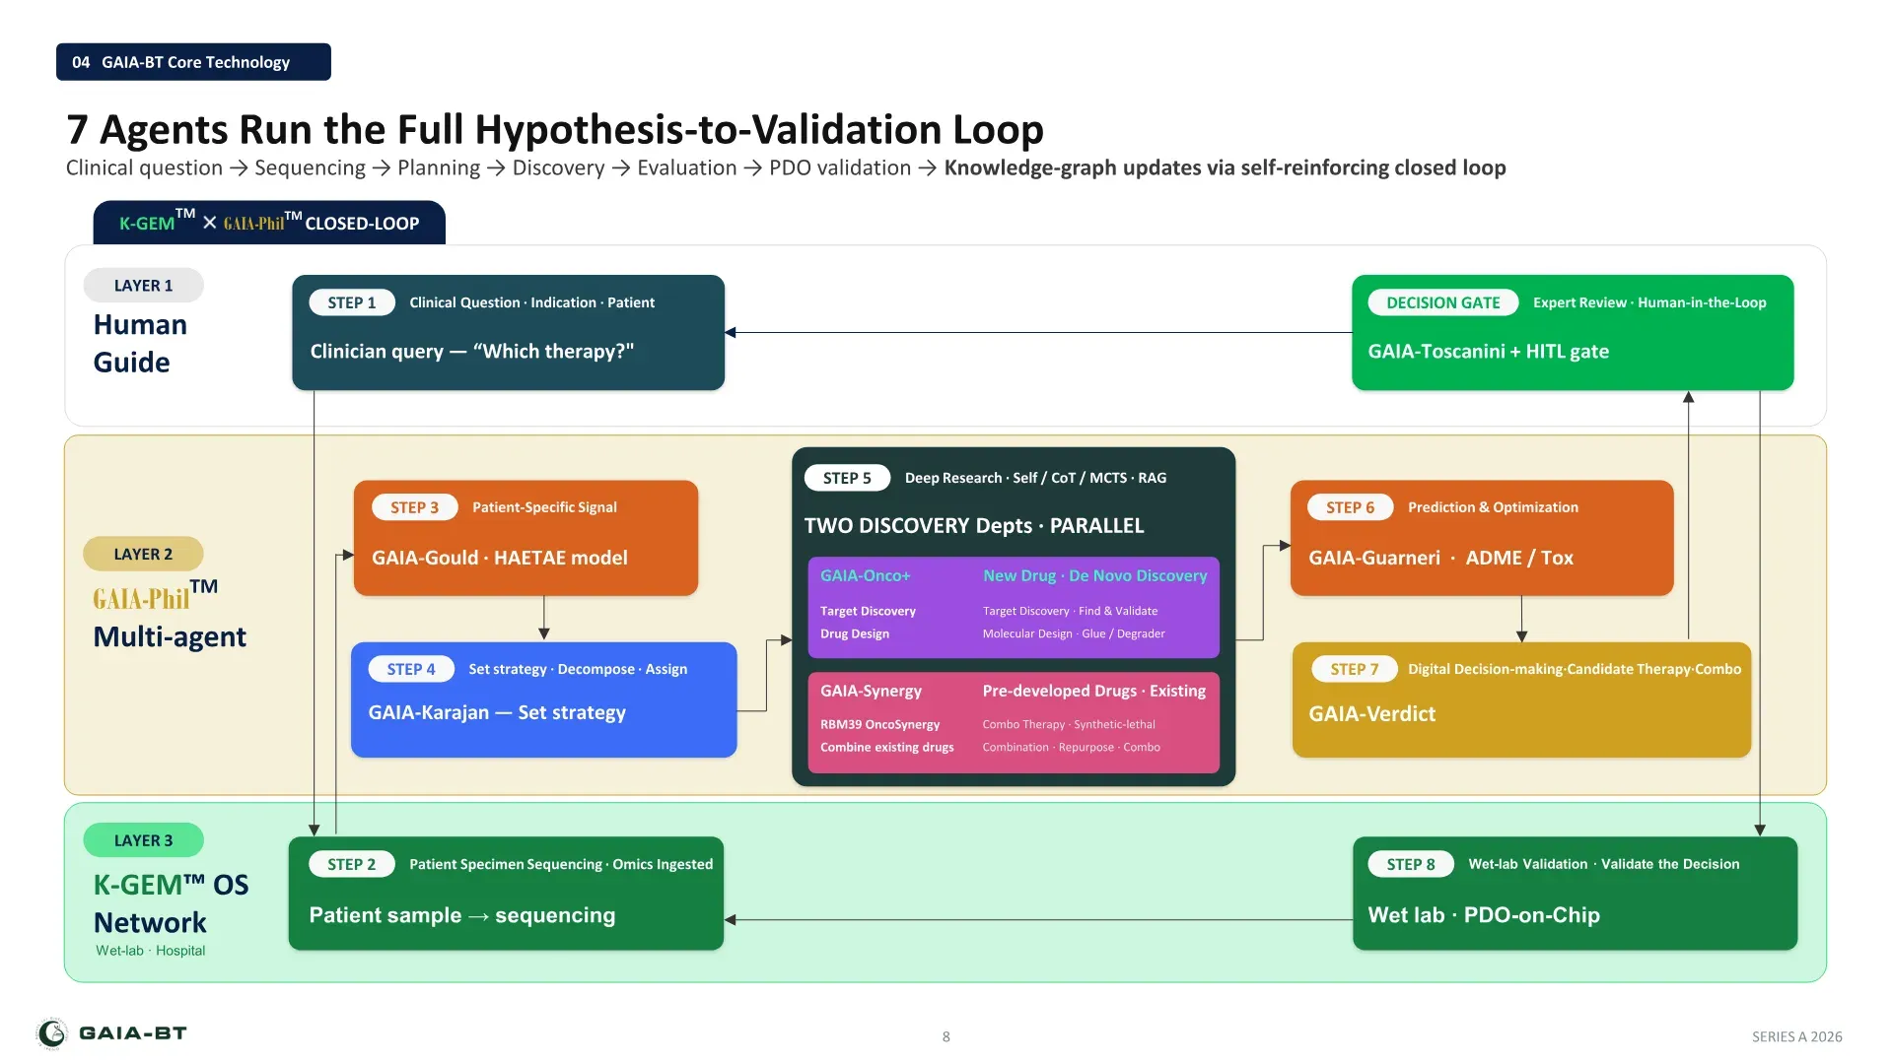The width and height of the screenshot is (1892, 1064).
Task: Click the STEP 2 badge
Action: pos(352,864)
